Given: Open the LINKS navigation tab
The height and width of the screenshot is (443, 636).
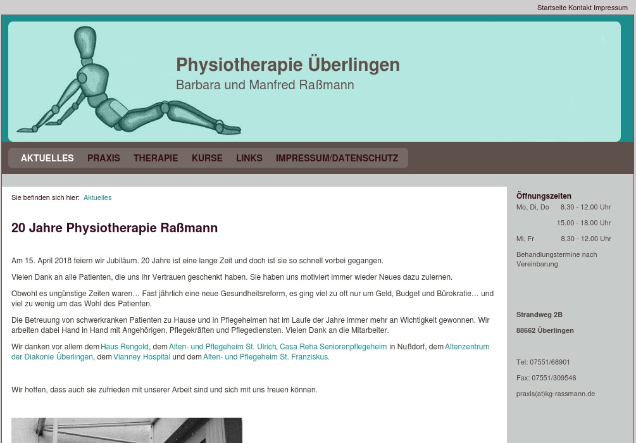Looking at the screenshot, I should click(x=249, y=158).
